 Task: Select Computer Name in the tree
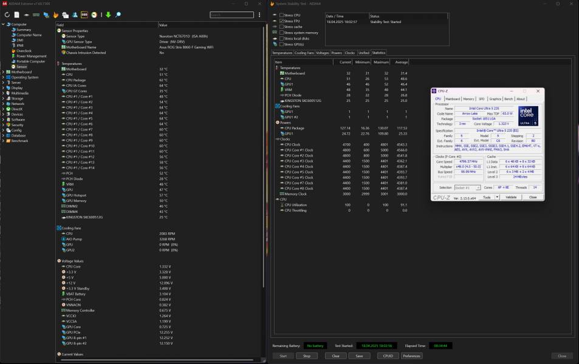[29, 35]
